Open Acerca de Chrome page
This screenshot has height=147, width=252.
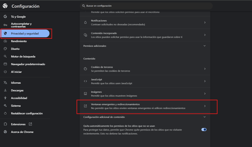click(x=22, y=132)
